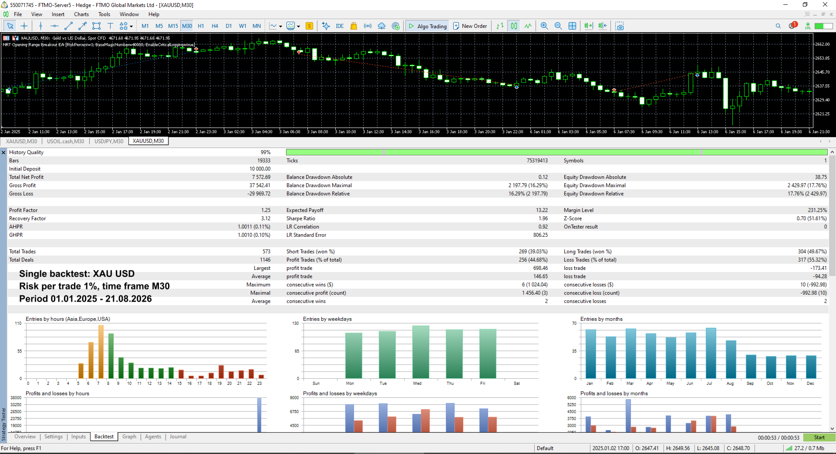
Task: Open the tester Agents tab
Action: [x=153, y=437]
